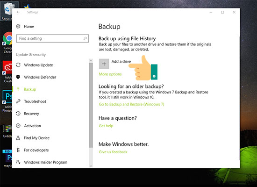Select the Adobe Photoshop desktop shortcut
This screenshot has width=257, height=187.
[7, 101]
